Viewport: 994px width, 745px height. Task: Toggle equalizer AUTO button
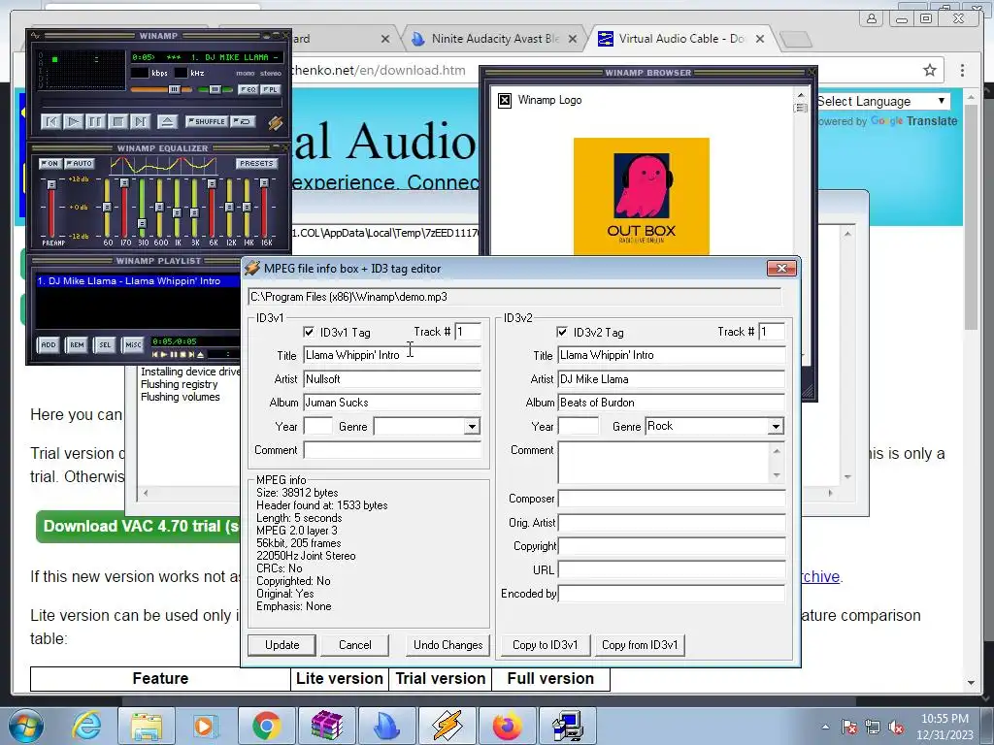click(80, 163)
